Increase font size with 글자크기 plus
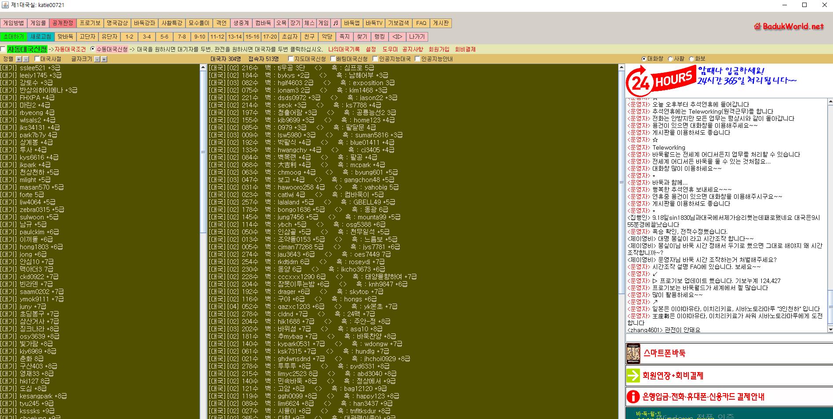Viewport: 833px width, 419px height. point(104,59)
